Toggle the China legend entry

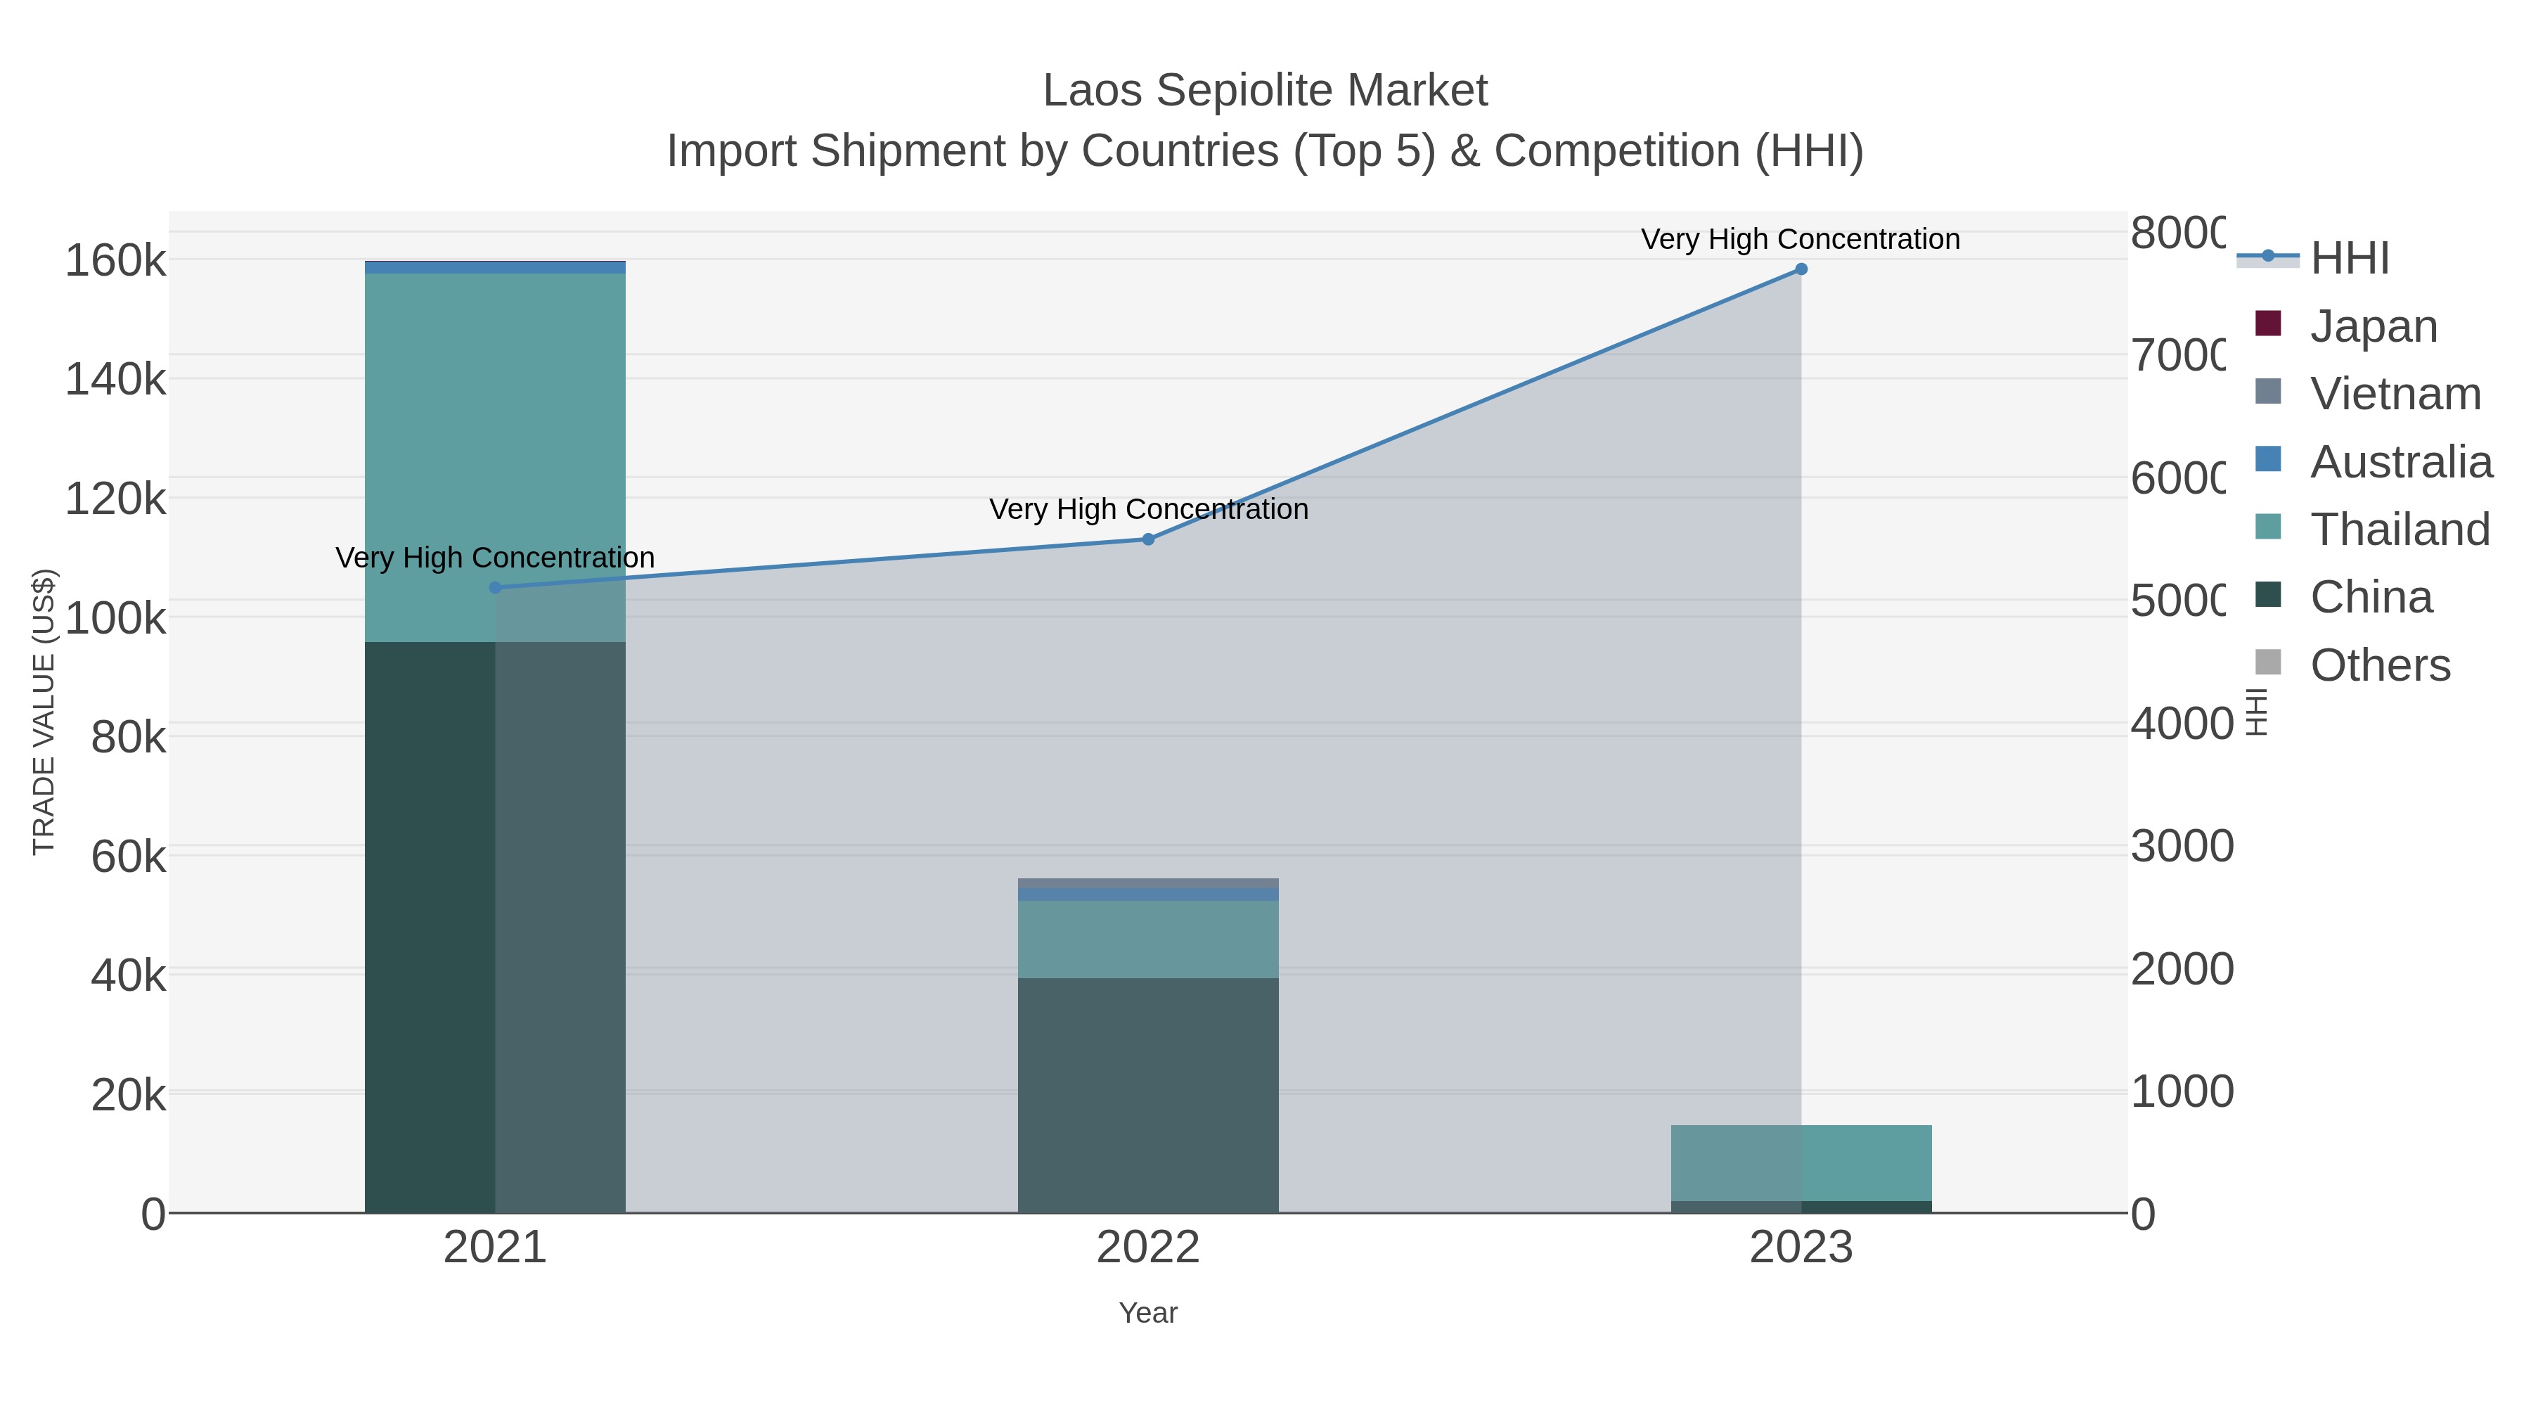tap(2344, 598)
